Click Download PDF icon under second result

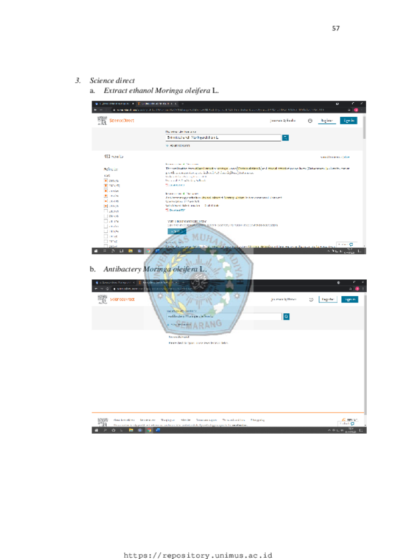[167, 210]
